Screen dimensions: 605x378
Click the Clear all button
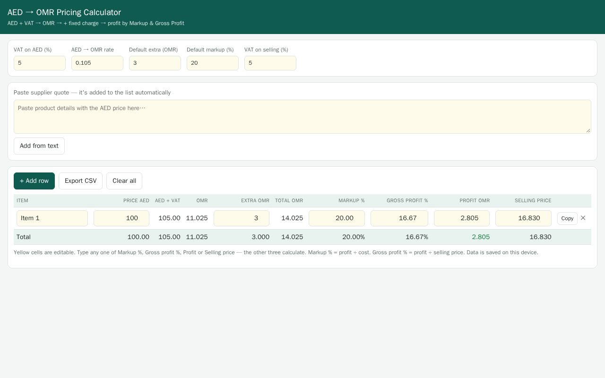pos(124,181)
